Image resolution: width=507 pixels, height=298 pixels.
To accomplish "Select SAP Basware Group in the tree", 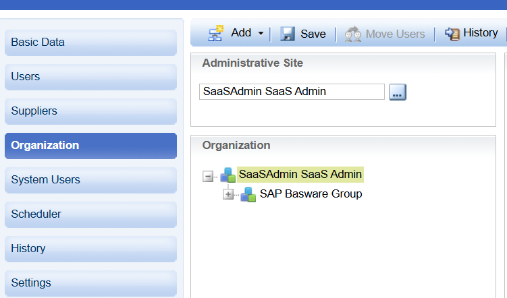I will pyautogui.click(x=311, y=194).
